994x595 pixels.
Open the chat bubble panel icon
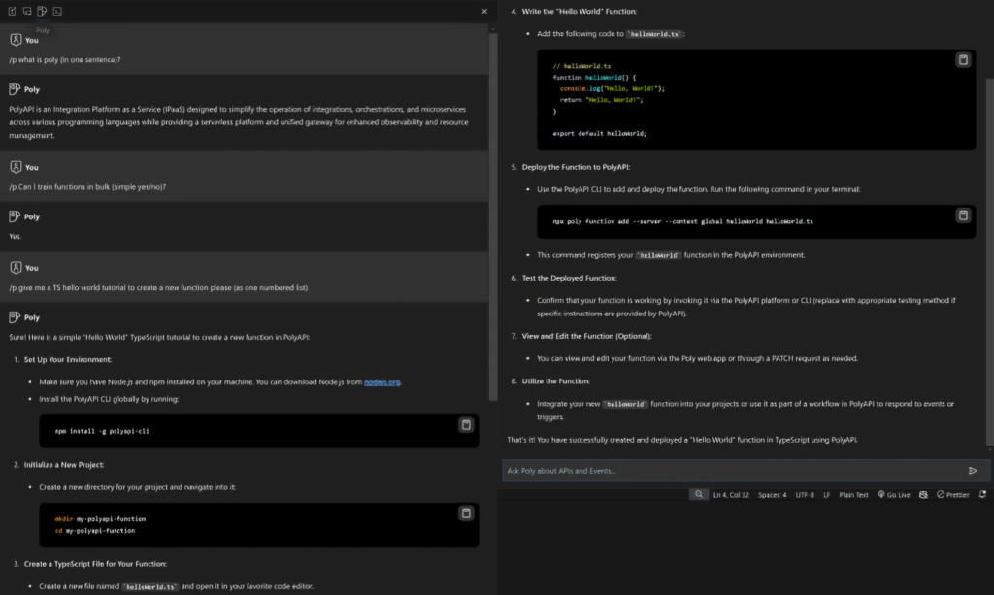coord(27,11)
